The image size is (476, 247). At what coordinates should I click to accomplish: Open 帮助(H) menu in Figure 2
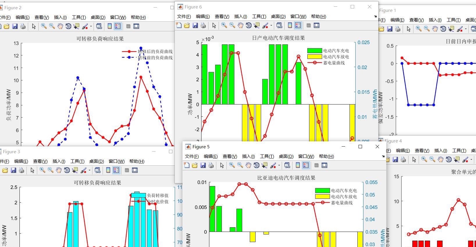[138, 17]
